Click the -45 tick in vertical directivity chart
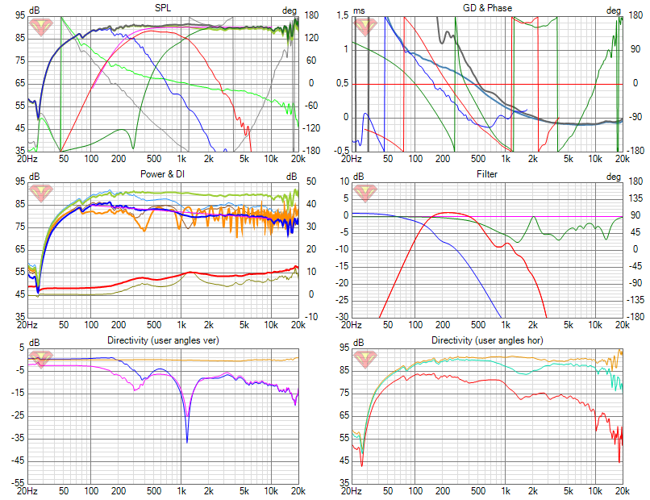 (17, 461)
